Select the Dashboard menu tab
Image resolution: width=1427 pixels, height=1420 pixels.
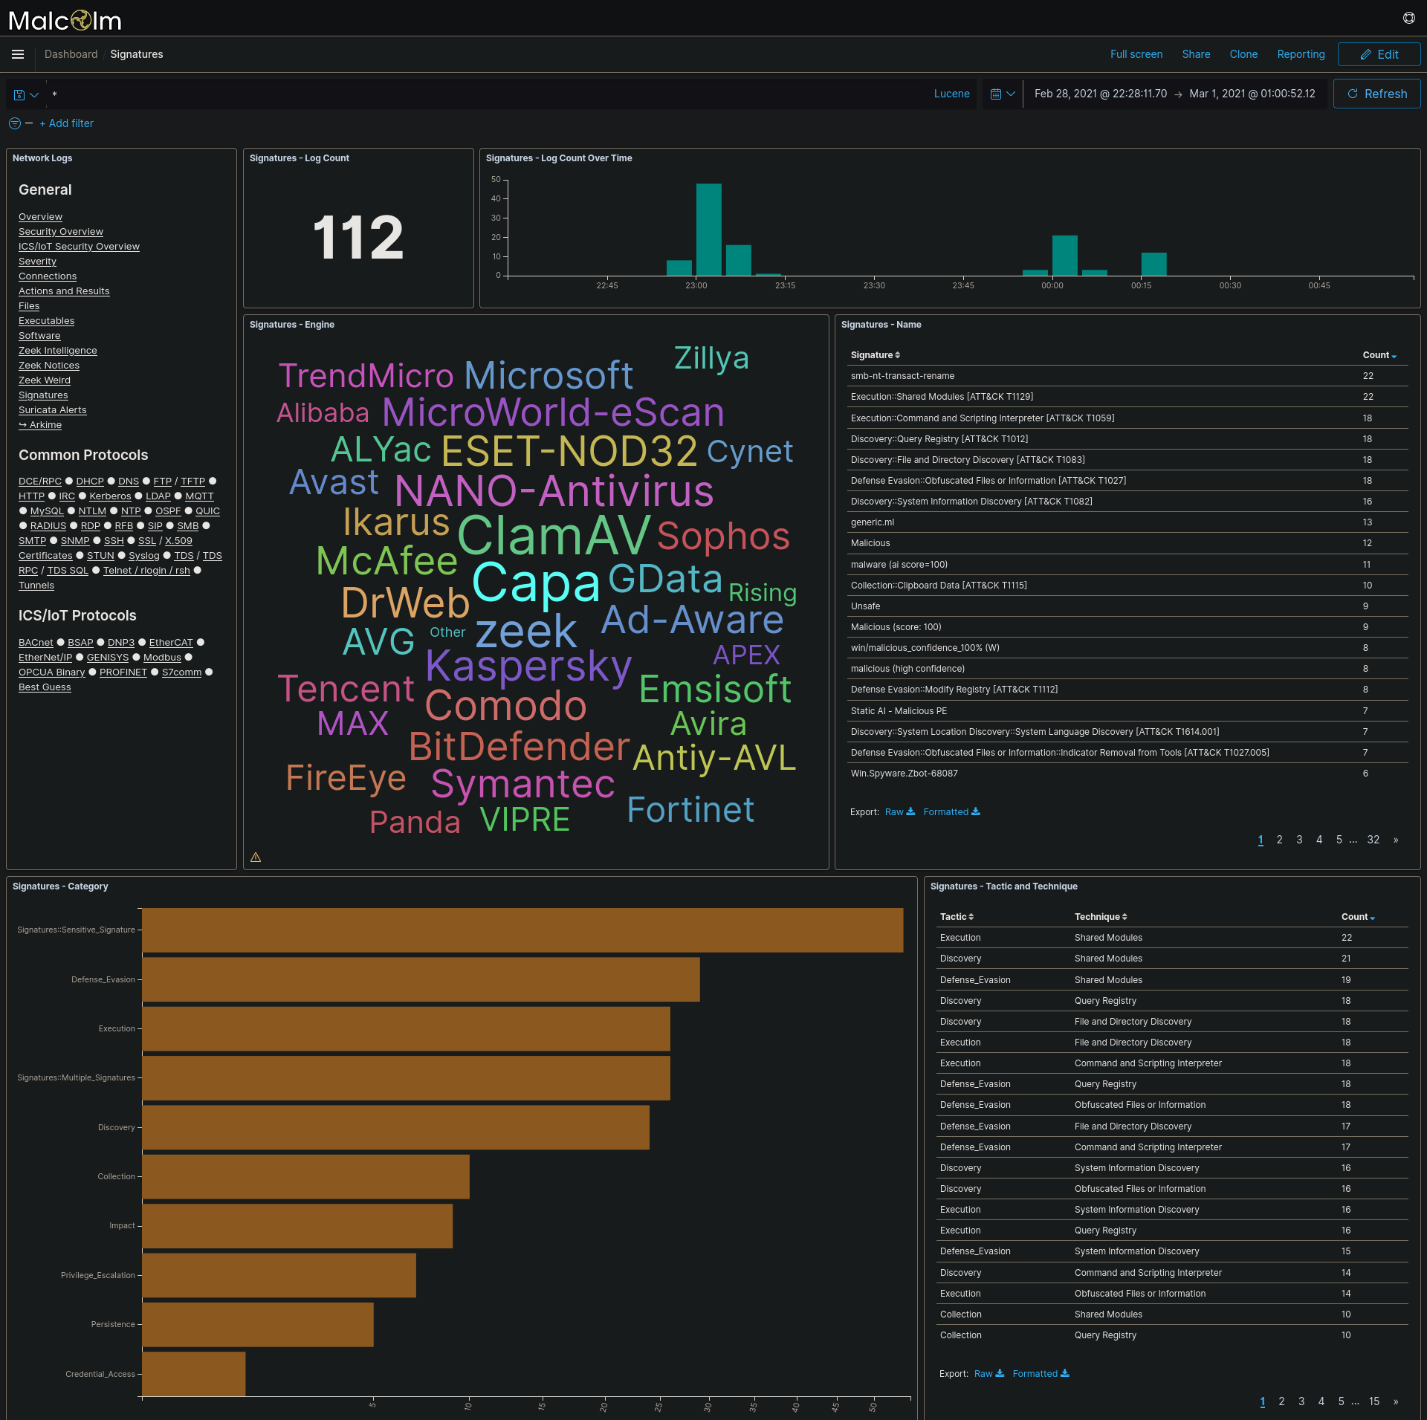(x=71, y=54)
